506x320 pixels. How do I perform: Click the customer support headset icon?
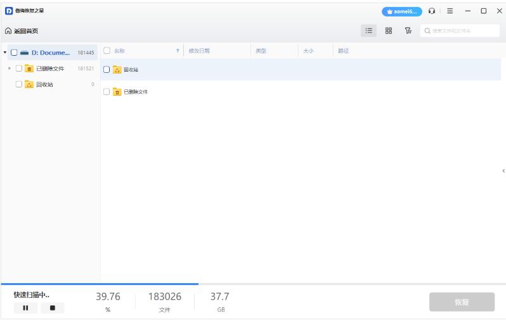(x=432, y=11)
